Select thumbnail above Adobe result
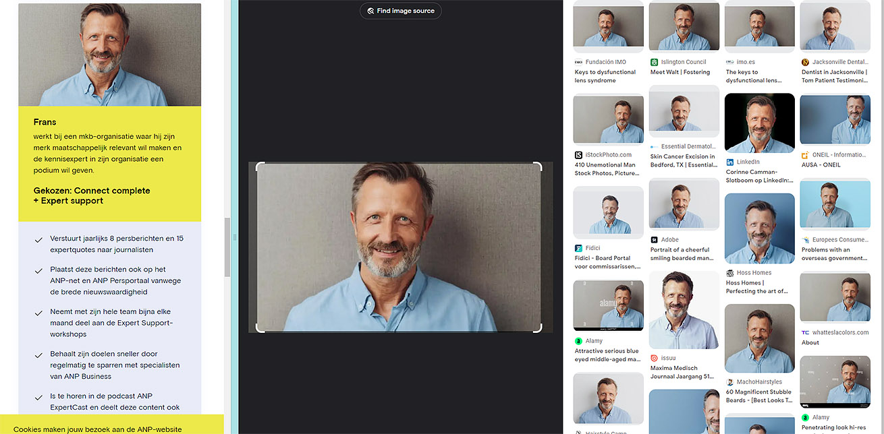This screenshot has height=434, width=884. [684, 204]
